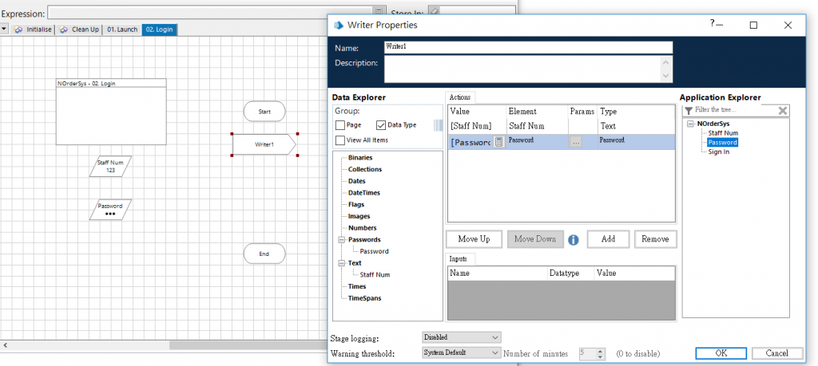The image size is (818, 366).
Task: Select the Writer1 stage on the canvas
Action: [264, 144]
